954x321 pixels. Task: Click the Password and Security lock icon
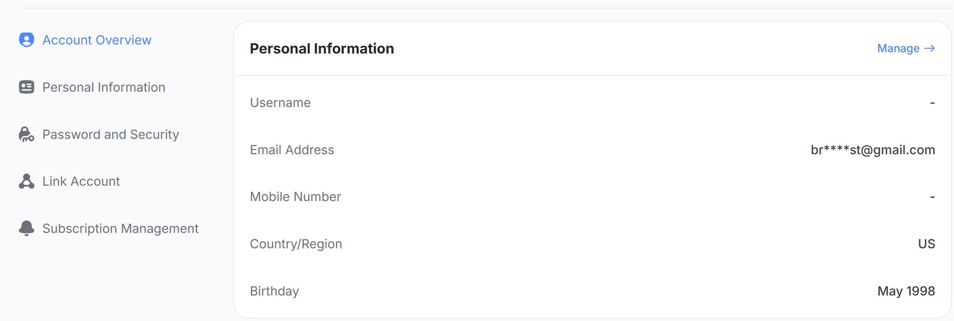click(x=26, y=134)
